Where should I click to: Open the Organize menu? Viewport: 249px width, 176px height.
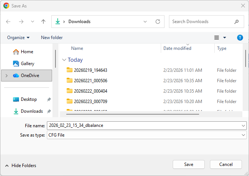point(18,38)
